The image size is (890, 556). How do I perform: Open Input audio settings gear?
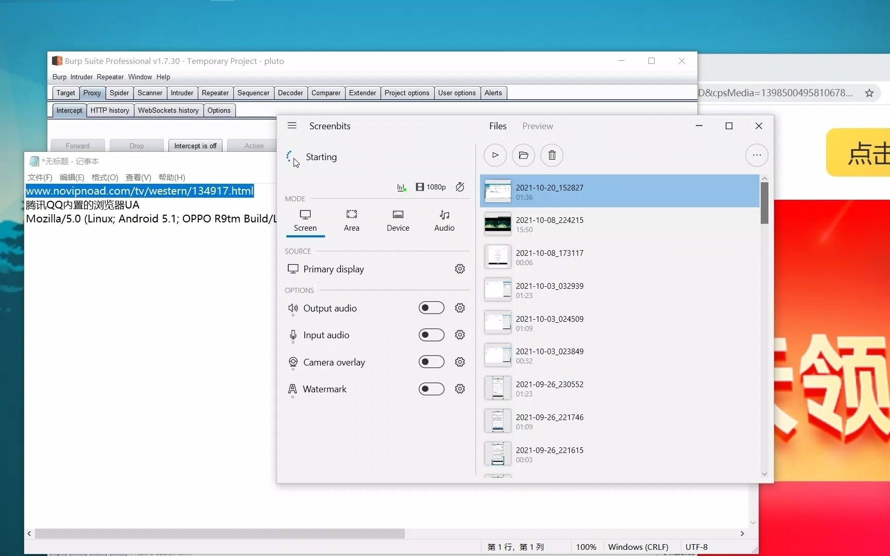point(460,335)
